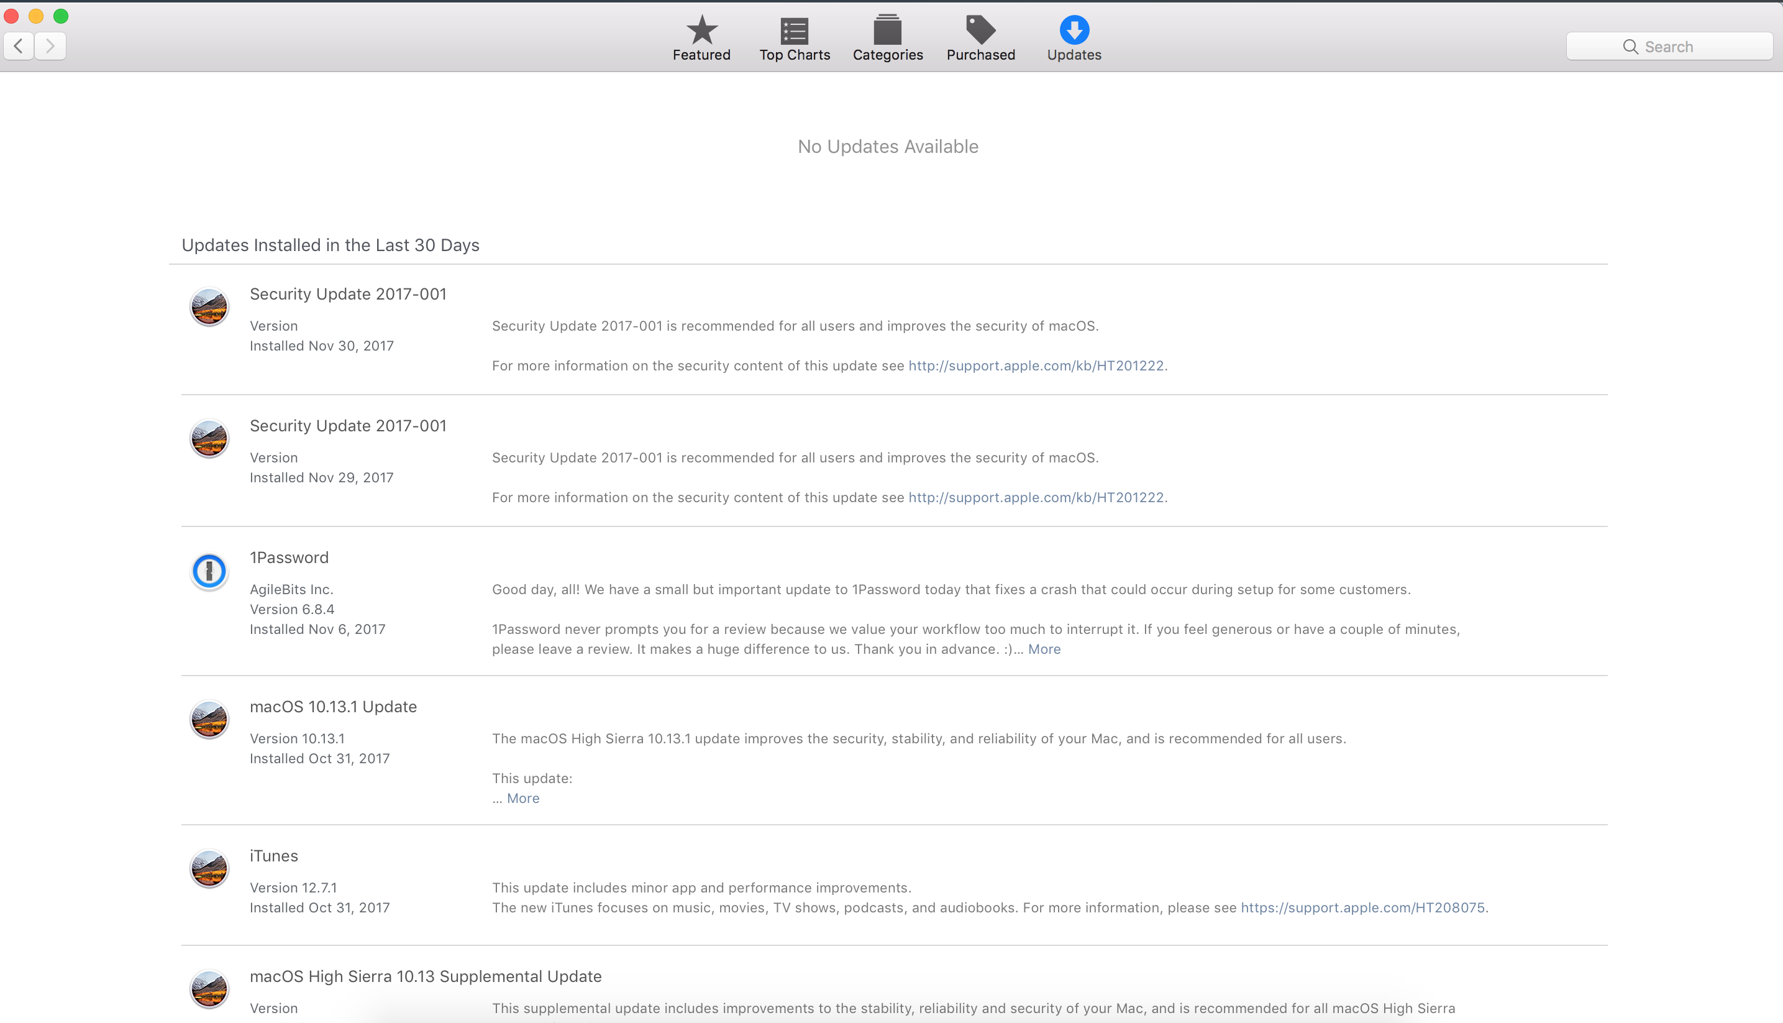Click the Nov 29 Security Update icon
This screenshot has height=1023, width=1783.
point(209,438)
